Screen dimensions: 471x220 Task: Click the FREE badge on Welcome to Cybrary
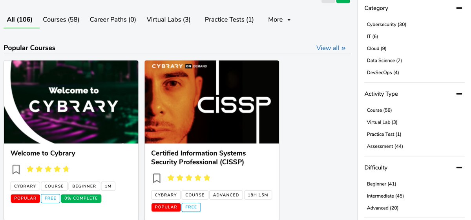50,198
